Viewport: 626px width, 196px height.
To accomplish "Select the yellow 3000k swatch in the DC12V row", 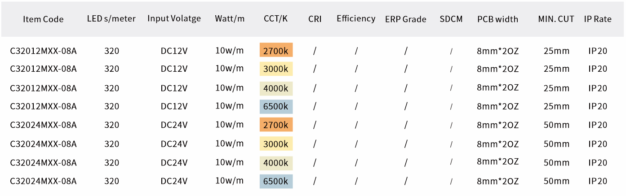I will 276,69.
